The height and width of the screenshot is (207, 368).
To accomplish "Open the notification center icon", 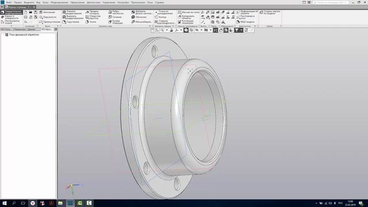I will click(x=361, y=203).
